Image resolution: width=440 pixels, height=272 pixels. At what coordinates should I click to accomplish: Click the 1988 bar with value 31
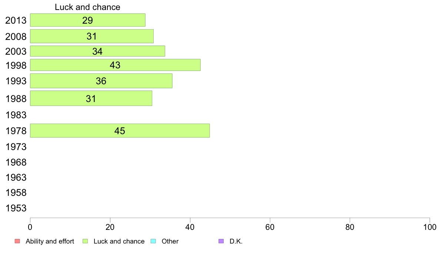[91, 98]
